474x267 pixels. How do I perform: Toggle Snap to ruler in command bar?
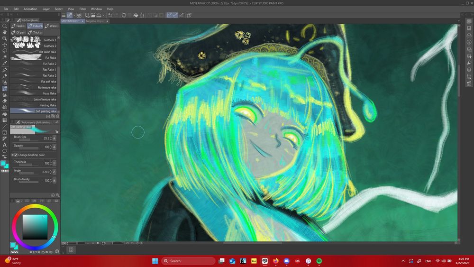(x=169, y=15)
